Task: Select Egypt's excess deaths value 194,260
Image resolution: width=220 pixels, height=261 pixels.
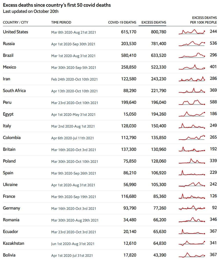Action: [158, 114]
